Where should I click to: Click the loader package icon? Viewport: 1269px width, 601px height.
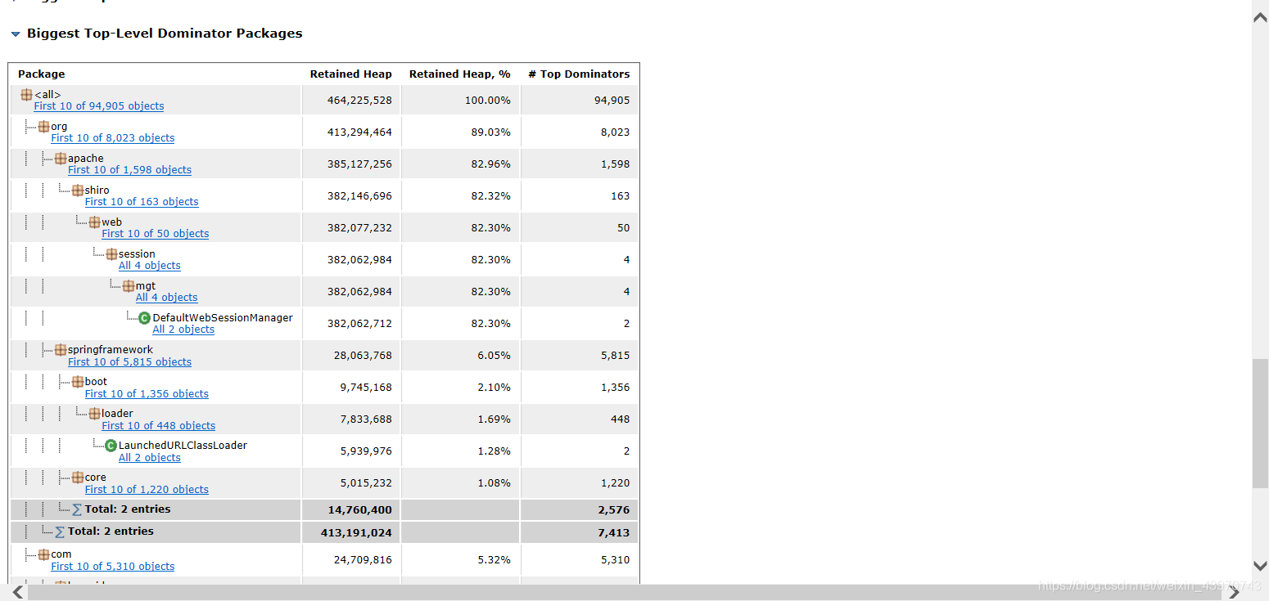(x=95, y=414)
